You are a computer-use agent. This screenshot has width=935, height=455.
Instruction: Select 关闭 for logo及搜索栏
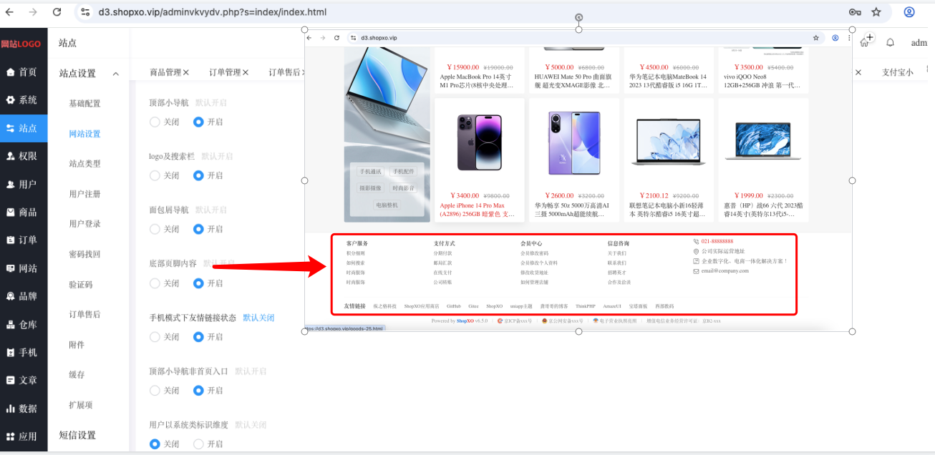(155, 175)
